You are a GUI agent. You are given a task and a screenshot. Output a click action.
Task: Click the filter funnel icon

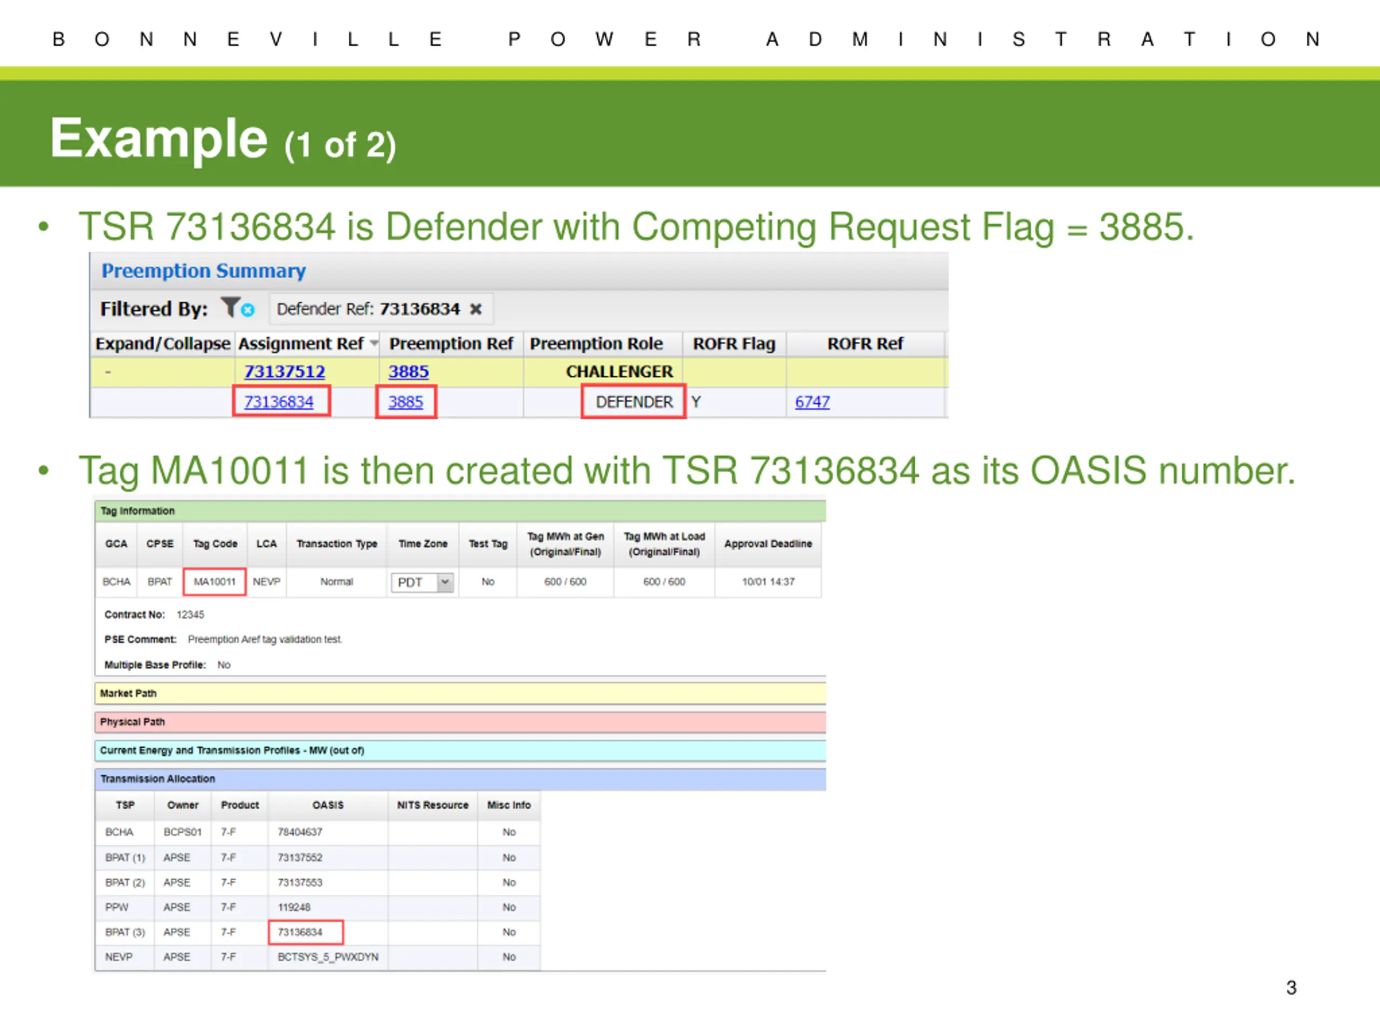pyautogui.click(x=230, y=308)
